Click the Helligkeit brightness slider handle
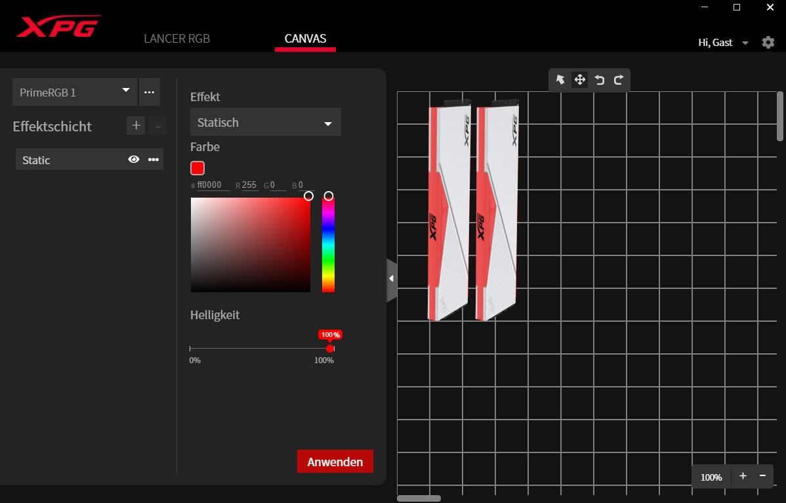 [330, 349]
